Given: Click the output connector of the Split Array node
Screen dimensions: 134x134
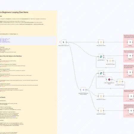Looking at the screenshot, I should point(86,90).
